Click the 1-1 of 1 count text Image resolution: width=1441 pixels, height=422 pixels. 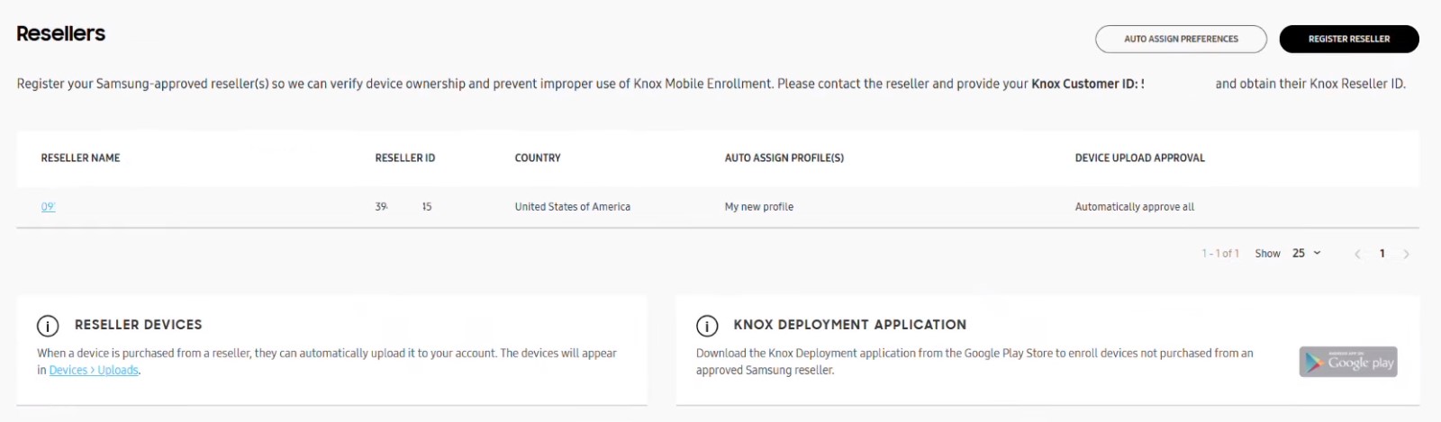[x=1220, y=254]
